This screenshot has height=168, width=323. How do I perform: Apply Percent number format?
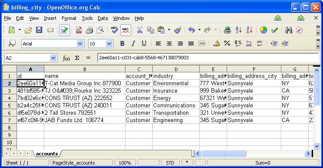(227, 44)
